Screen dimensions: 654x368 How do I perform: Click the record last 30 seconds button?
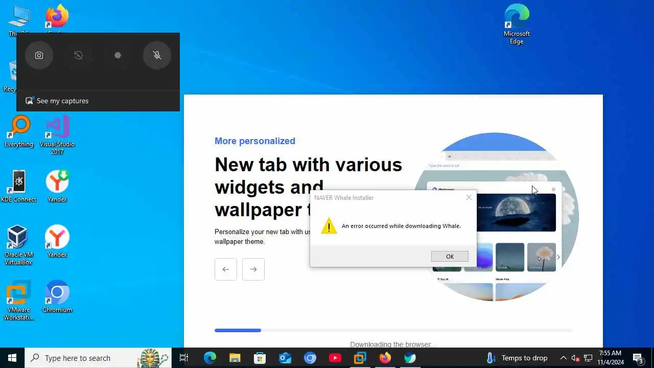79,55
